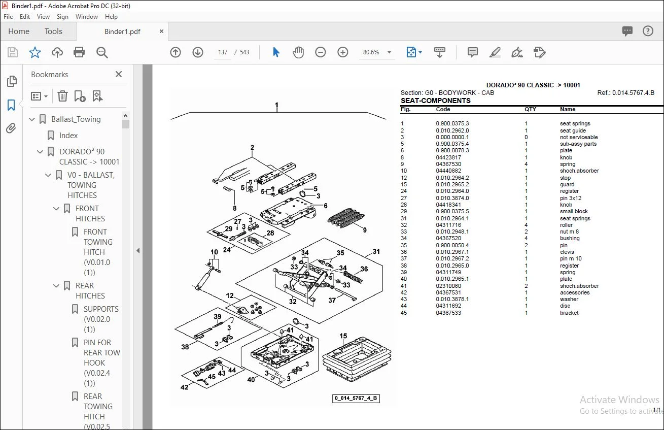Viewport: 664px width, 430px height.
Task: Click the diagram label 0_014_5767_4_B
Action: point(356,398)
